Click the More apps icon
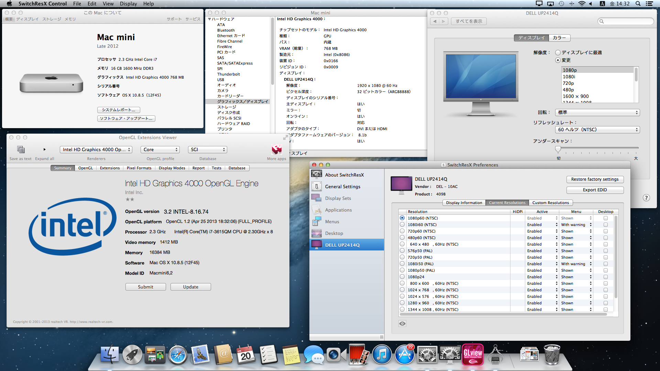This screenshot has width=660, height=371. pyautogui.click(x=276, y=150)
